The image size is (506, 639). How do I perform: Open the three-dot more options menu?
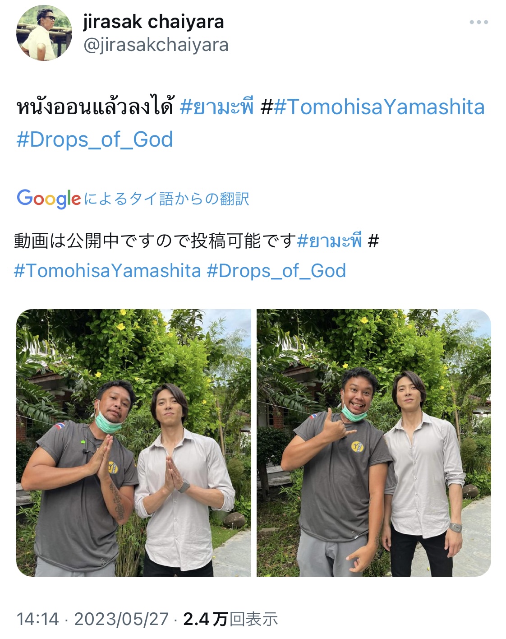(x=478, y=22)
